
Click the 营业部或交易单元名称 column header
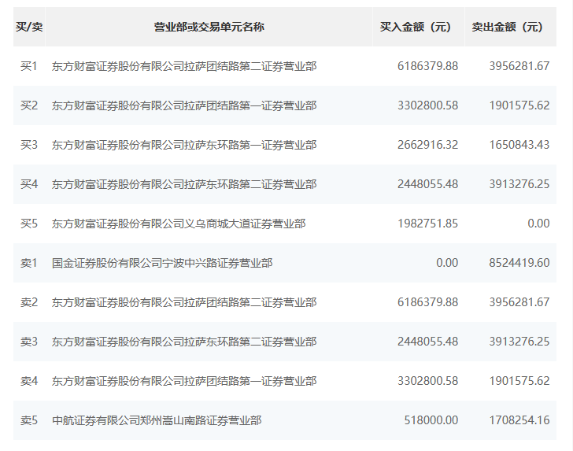[x=209, y=27]
